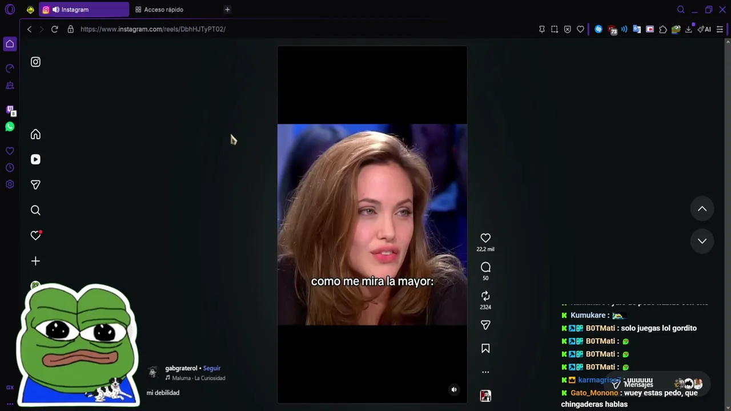Save the reel with bookmark icon
Screen dimensions: 731x411
tap(485, 348)
